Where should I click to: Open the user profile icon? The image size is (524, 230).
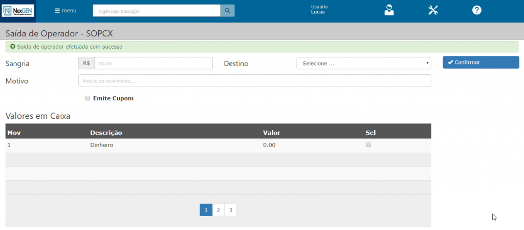389,10
